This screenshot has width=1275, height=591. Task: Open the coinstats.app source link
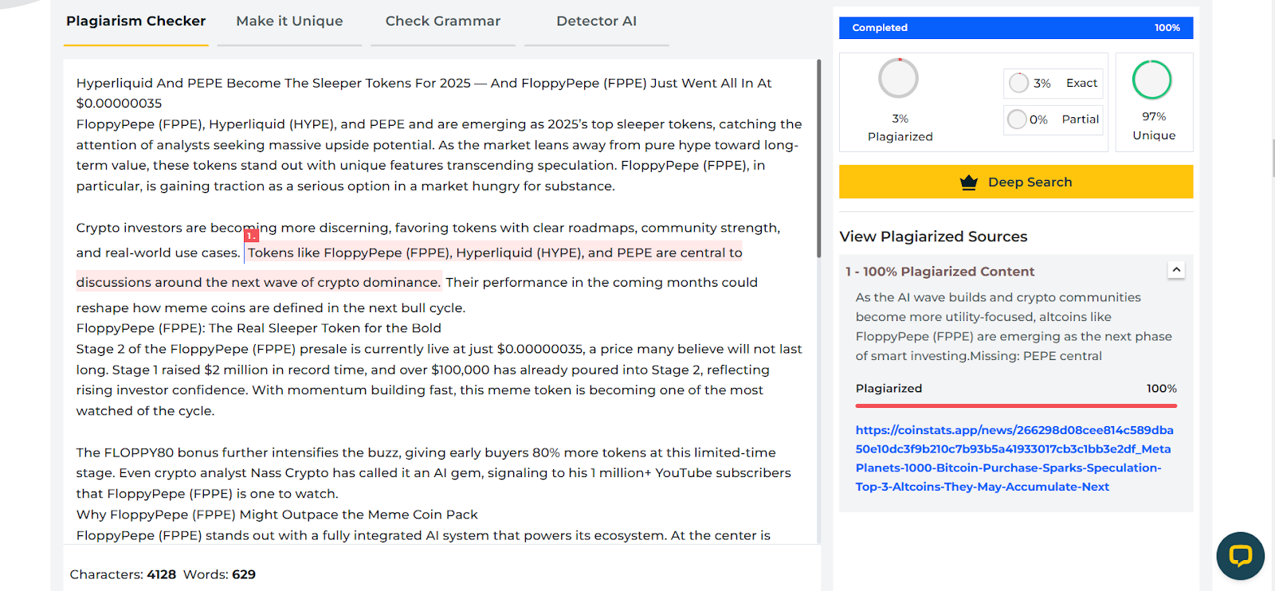click(x=1014, y=458)
